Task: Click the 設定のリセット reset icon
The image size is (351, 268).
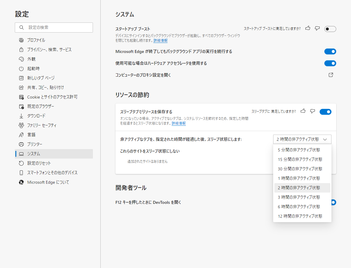Action: tap(21, 163)
